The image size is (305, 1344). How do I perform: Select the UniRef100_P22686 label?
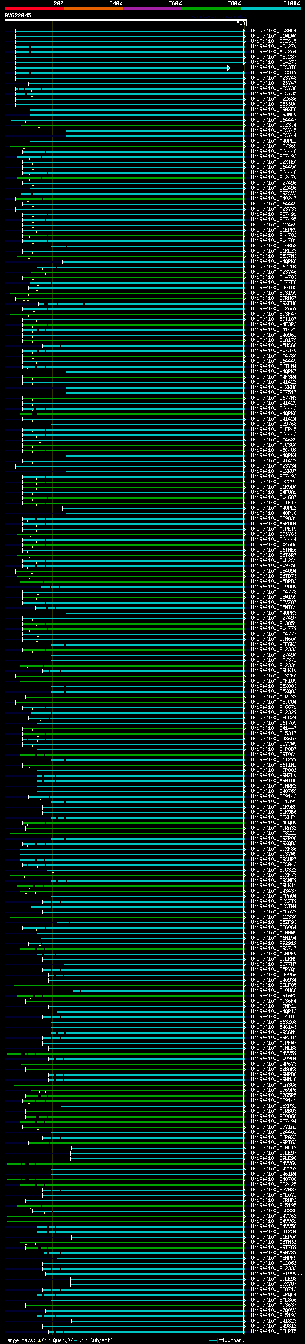pos(273,99)
